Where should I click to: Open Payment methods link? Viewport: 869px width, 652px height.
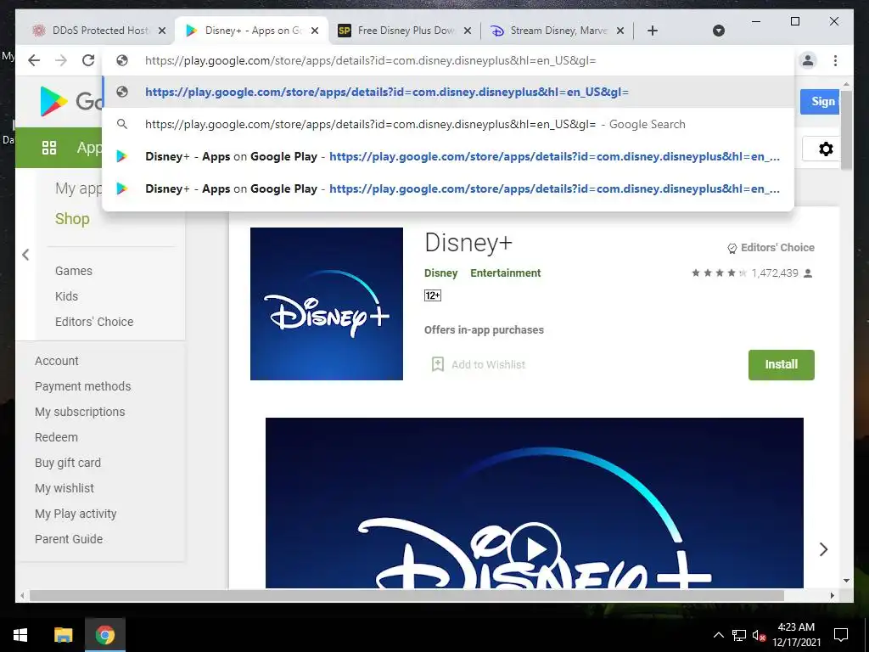(x=82, y=386)
